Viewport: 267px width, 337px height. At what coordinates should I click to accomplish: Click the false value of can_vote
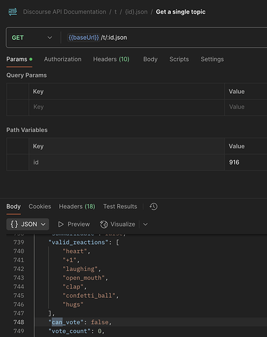click(100, 322)
